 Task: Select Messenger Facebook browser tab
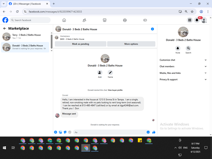coord(28,4)
